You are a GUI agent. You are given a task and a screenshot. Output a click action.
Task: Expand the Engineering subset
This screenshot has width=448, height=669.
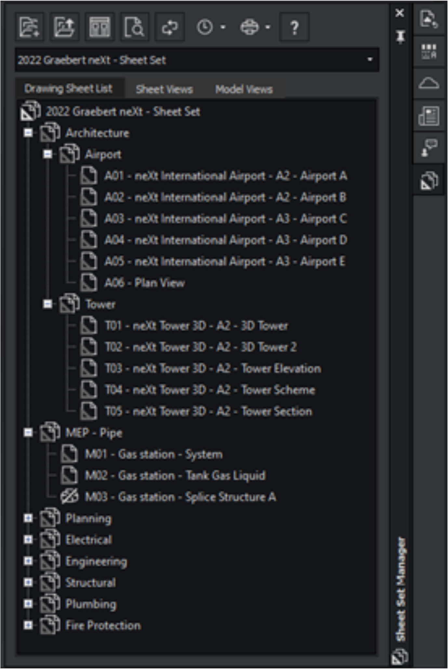28,561
